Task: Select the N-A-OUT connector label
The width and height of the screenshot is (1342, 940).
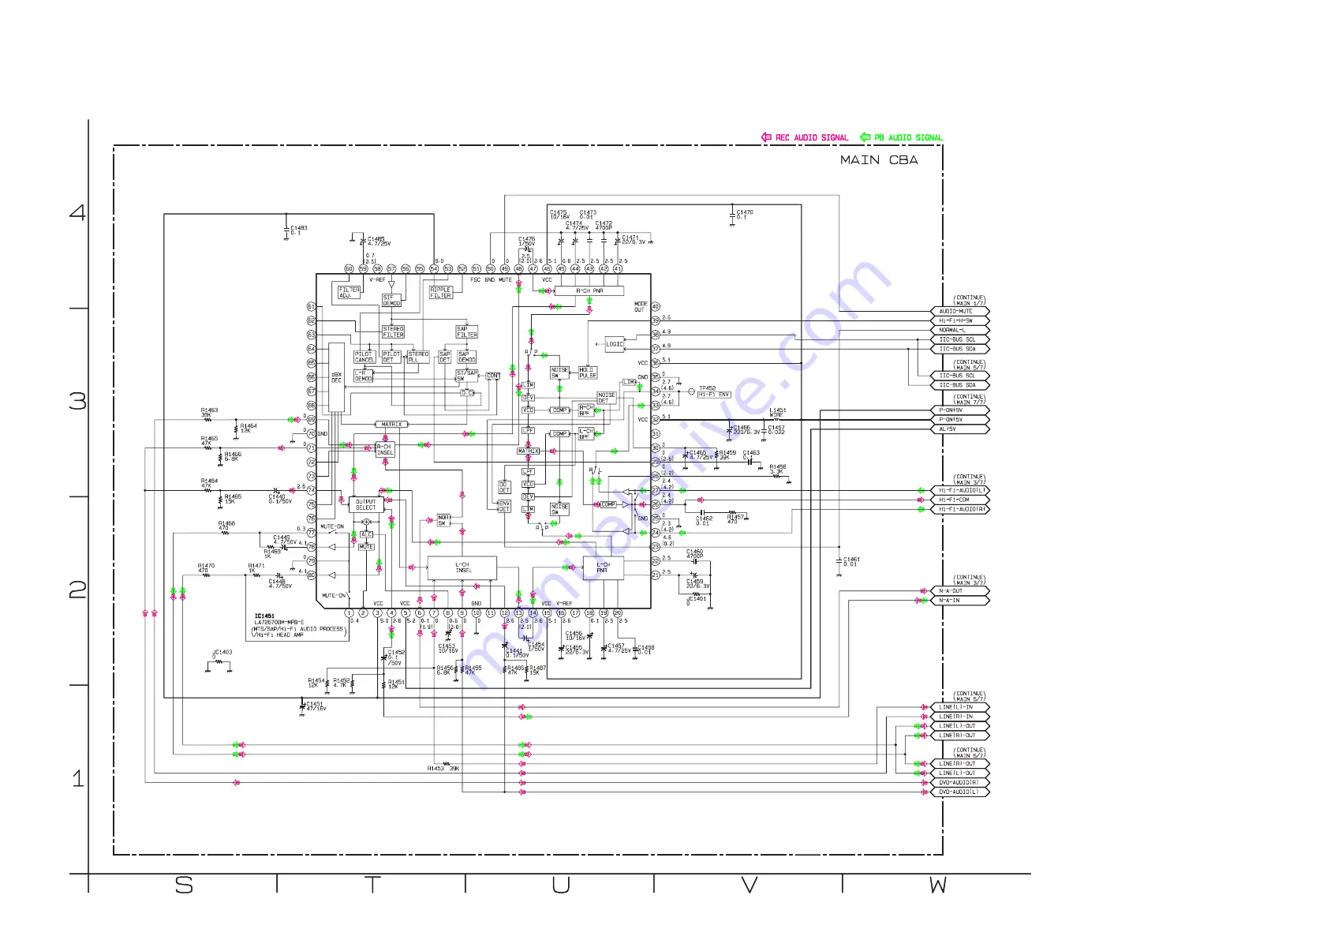Action: point(959,591)
